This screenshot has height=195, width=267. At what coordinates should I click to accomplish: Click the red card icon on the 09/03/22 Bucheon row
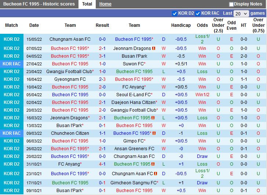pyautogui.click(x=154, y=133)
